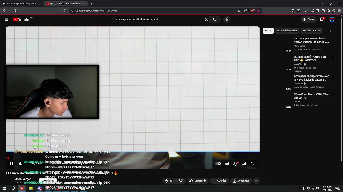
Task: Open the BLESSD SE DIÓ PUÑOS video
Action: [310, 59]
